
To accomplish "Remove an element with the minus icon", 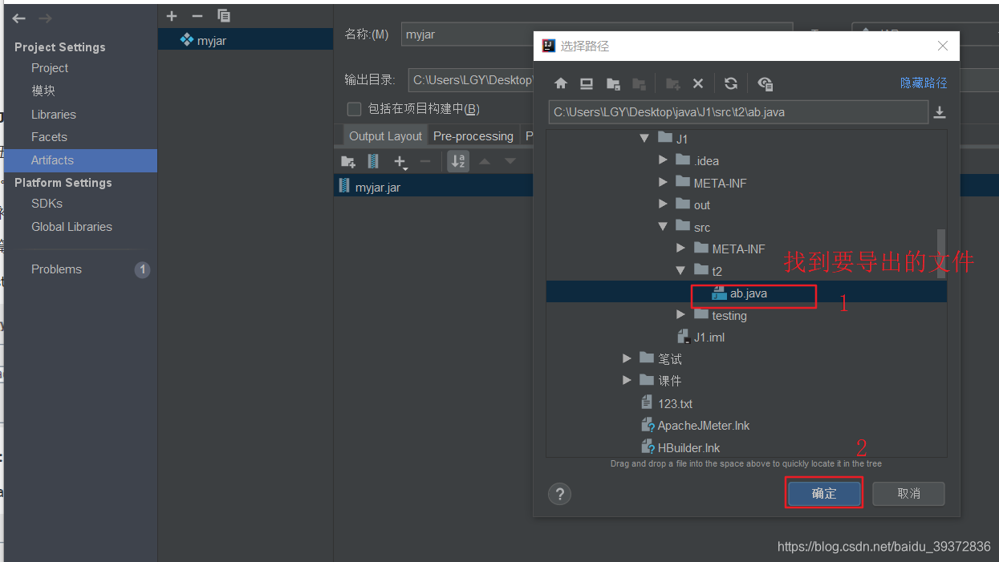I will tap(428, 161).
